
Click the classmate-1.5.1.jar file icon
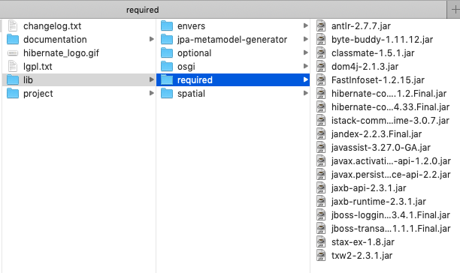tap(321, 53)
